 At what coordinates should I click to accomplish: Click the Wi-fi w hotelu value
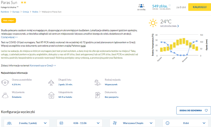click(x=65, y=97)
